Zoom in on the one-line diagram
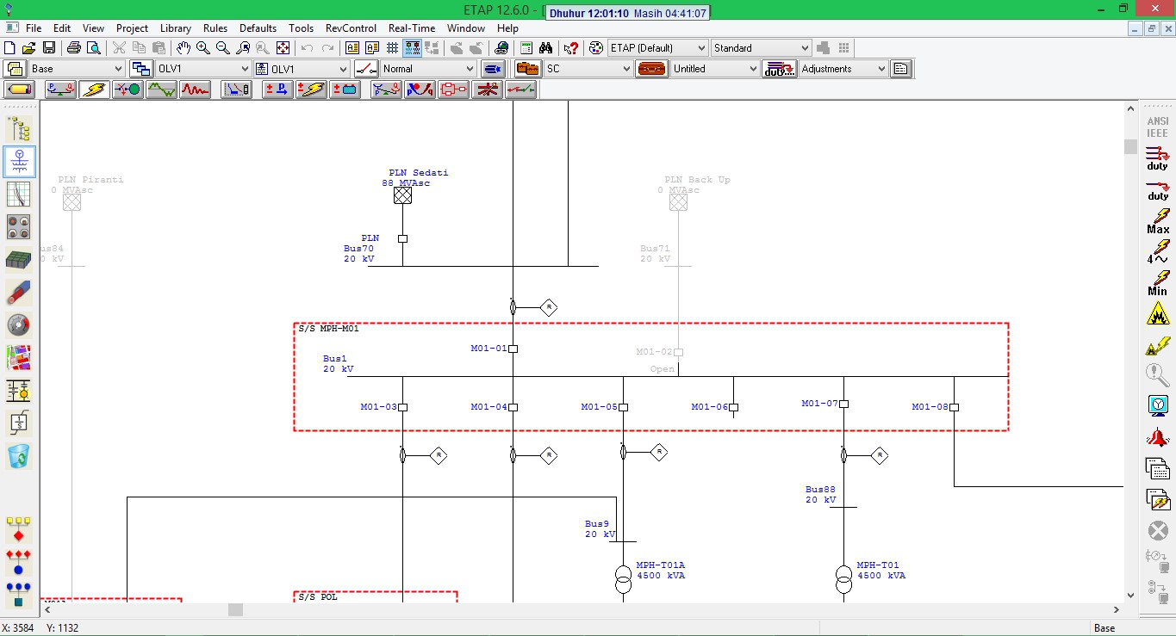The image size is (1176, 636). pos(203,48)
